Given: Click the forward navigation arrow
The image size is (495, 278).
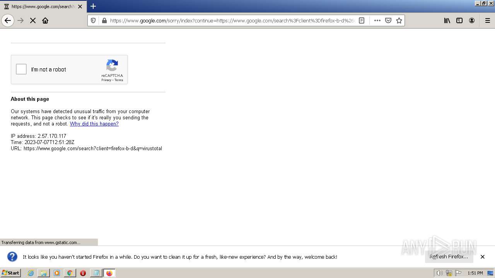Looking at the screenshot, I should click(x=21, y=20).
